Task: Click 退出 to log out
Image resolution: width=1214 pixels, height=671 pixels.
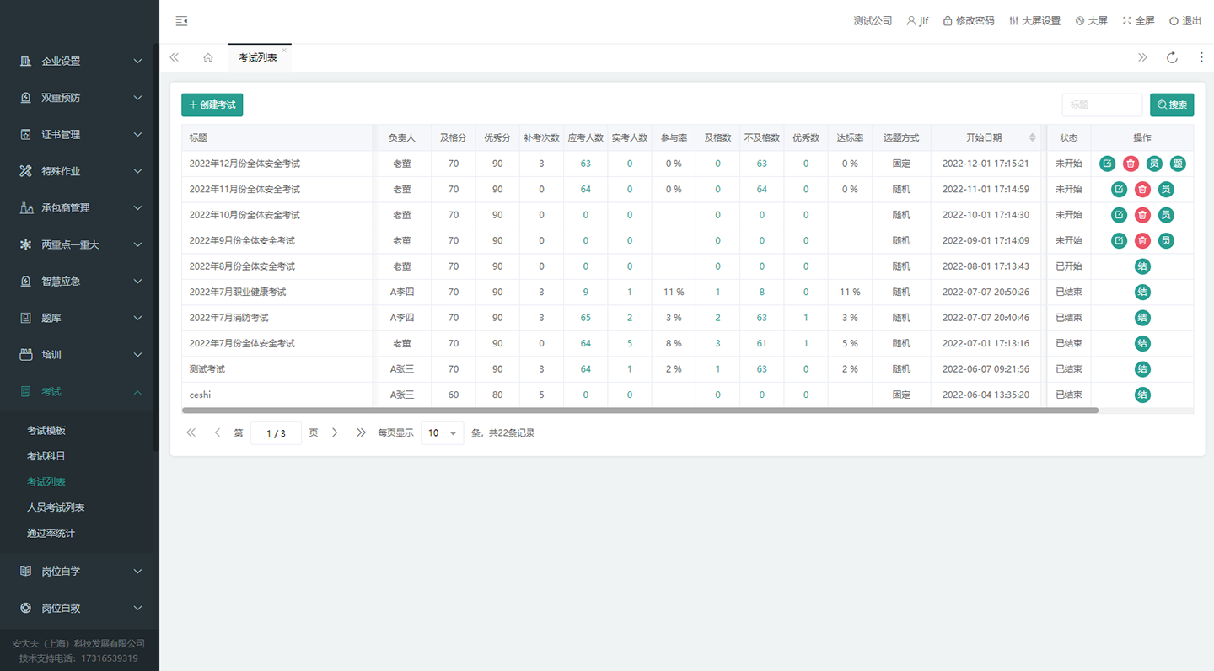Action: tap(1185, 21)
